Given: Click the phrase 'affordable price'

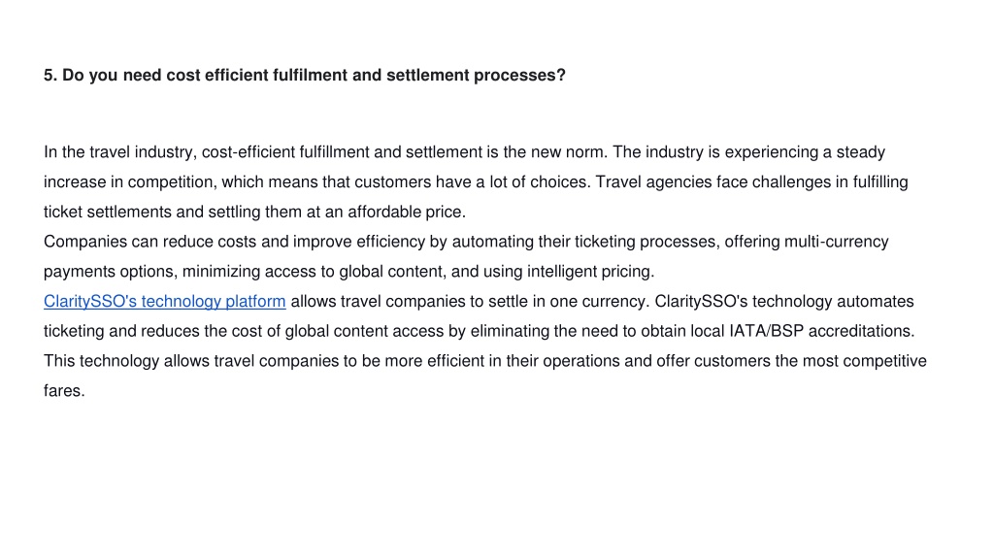Looking at the screenshot, I should click(x=406, y=212).
